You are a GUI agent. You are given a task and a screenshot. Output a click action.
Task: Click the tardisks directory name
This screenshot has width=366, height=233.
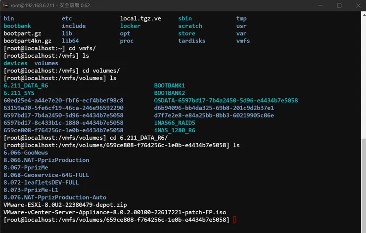191,41
